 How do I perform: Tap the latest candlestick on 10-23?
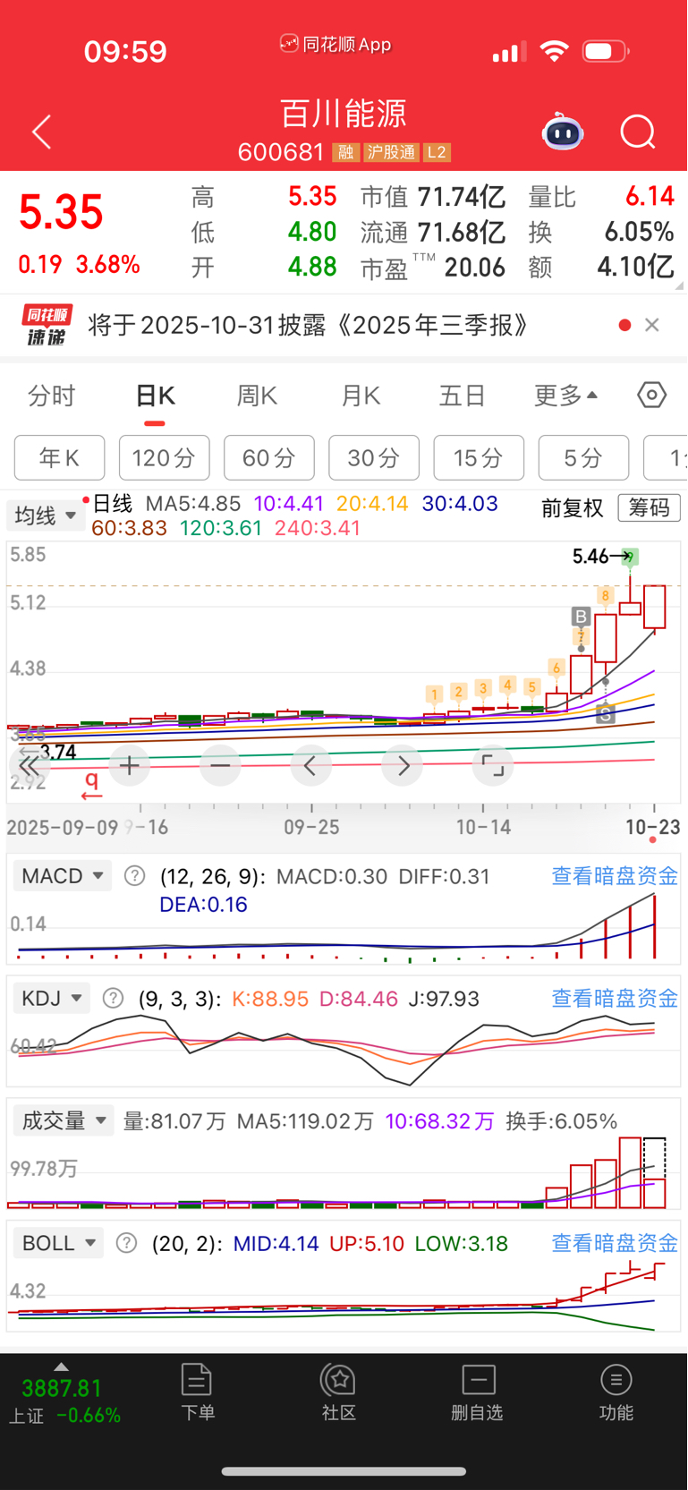click(654, 608)
